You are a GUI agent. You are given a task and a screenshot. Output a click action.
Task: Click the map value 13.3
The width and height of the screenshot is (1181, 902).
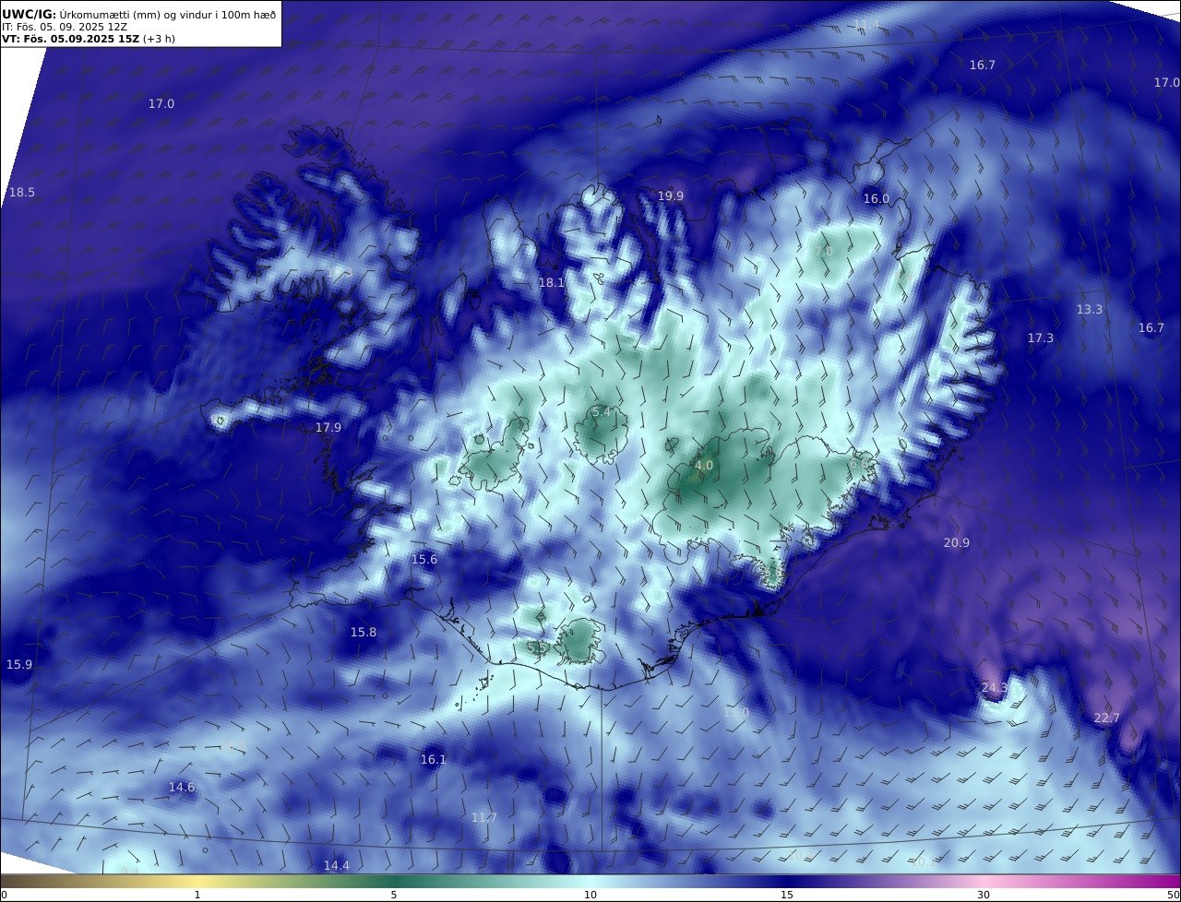pos(1089,309)
